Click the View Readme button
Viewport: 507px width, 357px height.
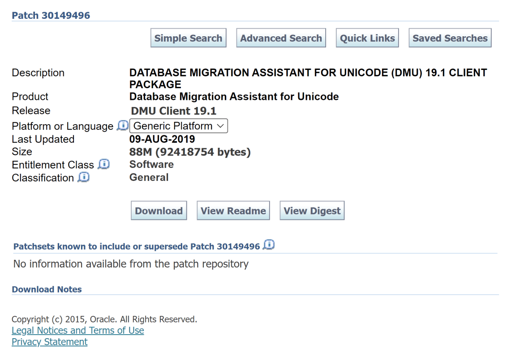[233, 211]
